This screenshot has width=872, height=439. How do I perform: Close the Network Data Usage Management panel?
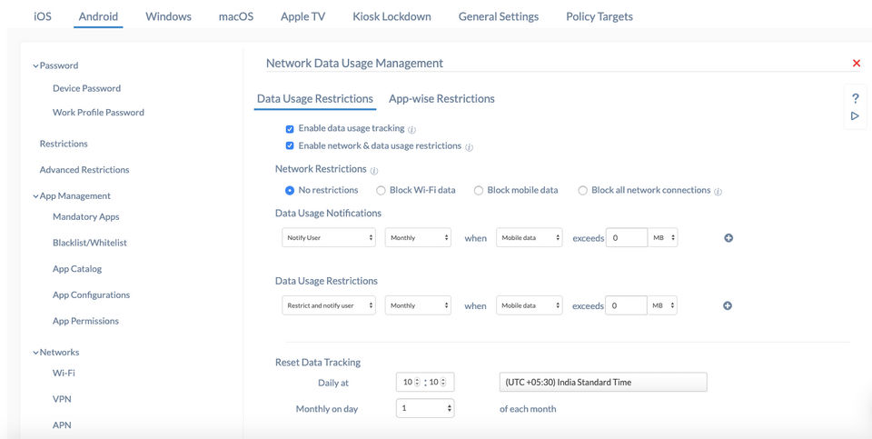[856, 64]
